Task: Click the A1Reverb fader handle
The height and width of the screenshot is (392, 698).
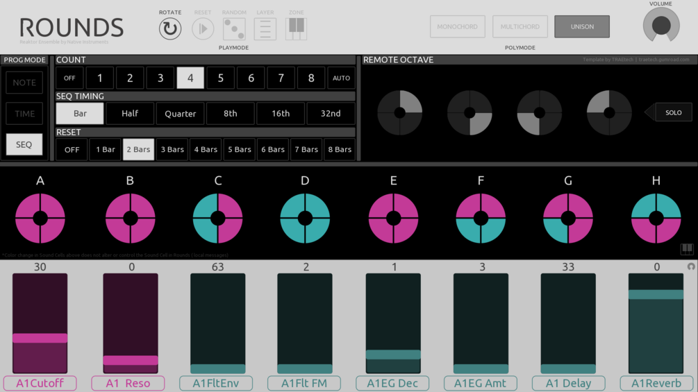Action: coord(656,294)
